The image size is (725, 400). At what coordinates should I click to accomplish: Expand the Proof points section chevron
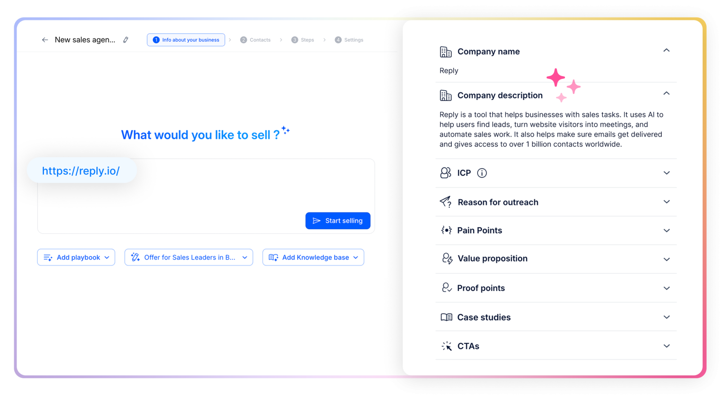pyautogui.click(x=666, y=288)
